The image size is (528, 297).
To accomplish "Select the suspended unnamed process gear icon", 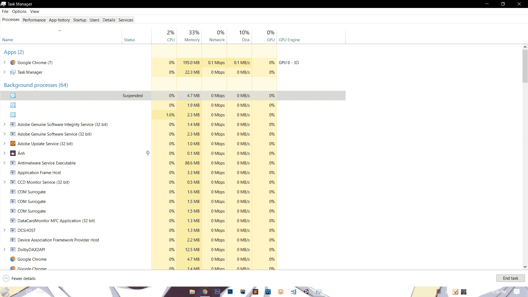I will click(x=13, y=95).
